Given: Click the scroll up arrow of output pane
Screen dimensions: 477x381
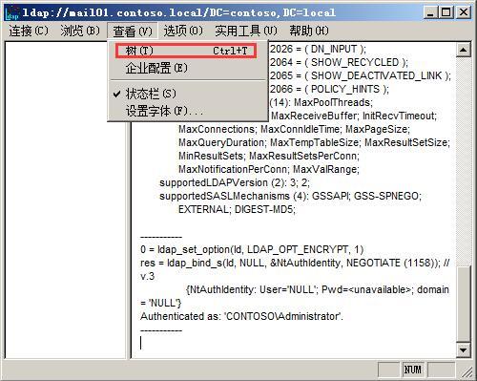Looking at the screenshot, I should pyautogui.click(x=464, y=50).
